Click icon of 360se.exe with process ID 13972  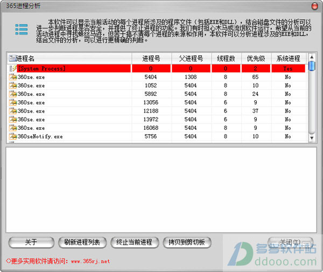coord(13,120)
